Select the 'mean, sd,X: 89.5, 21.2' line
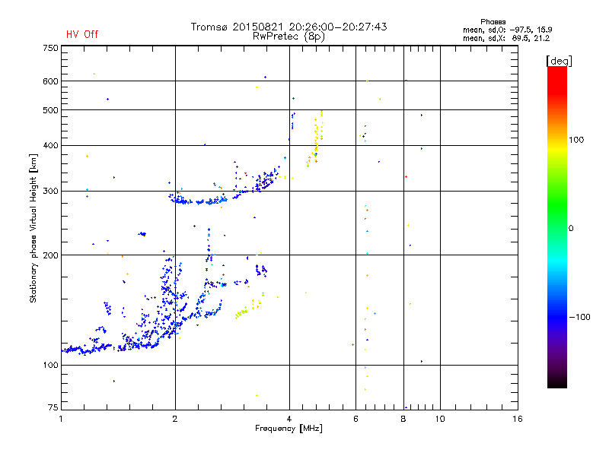This screenshot has height=456, width=609. (x=506, y=38)
